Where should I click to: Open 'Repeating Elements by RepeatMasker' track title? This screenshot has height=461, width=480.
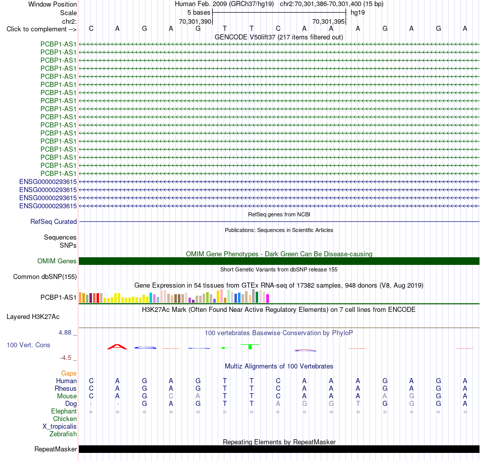[279, 442]
